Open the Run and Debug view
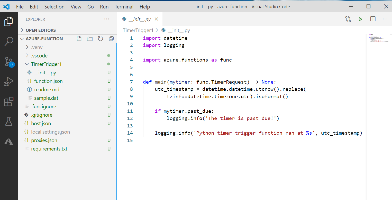Screen dimensions: 392x200 [9, 82]
